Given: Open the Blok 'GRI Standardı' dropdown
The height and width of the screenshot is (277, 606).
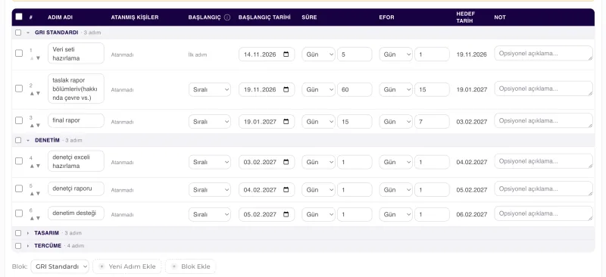Looking at the screenshot, I should tap(60, 266).
